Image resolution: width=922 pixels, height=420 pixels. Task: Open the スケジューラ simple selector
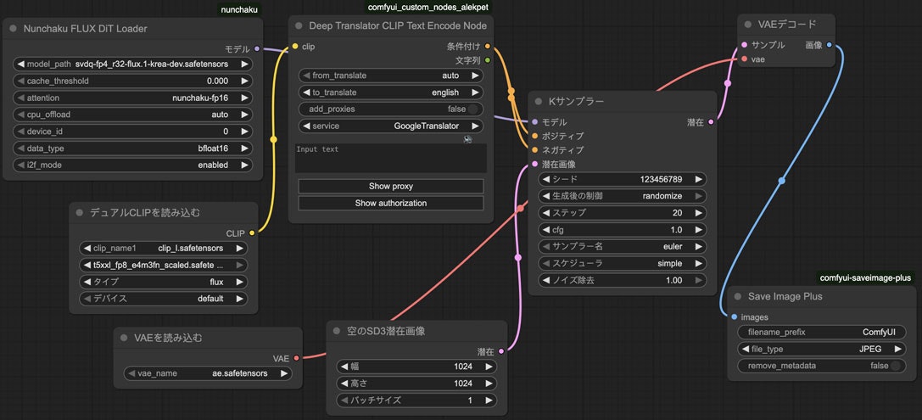623,264
